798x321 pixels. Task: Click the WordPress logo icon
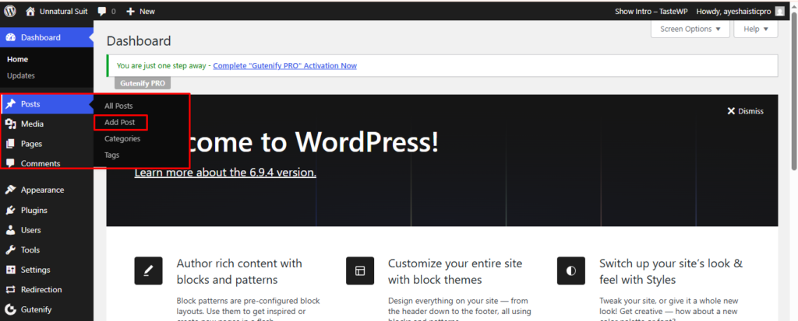pyautogui.click(x=10, y=12)
